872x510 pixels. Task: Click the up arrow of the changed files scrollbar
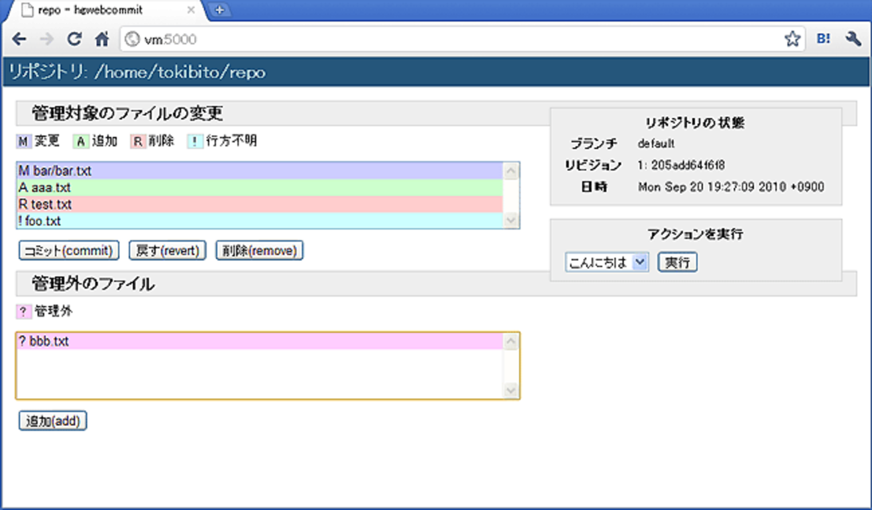pyautogui.click(x=511, y=171)
